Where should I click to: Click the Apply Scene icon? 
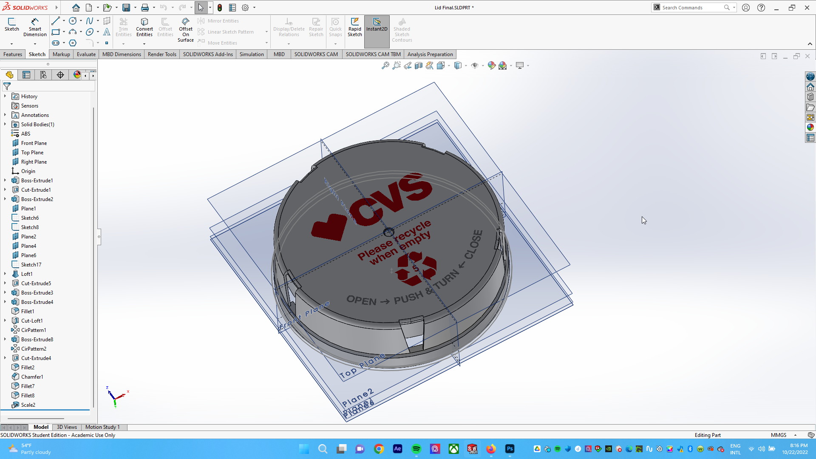(503, 65)
